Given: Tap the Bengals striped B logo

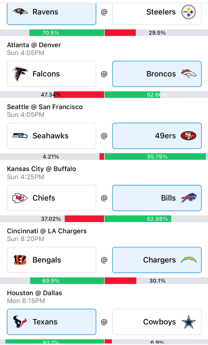Looking at the screenshot, I should 20,260.
